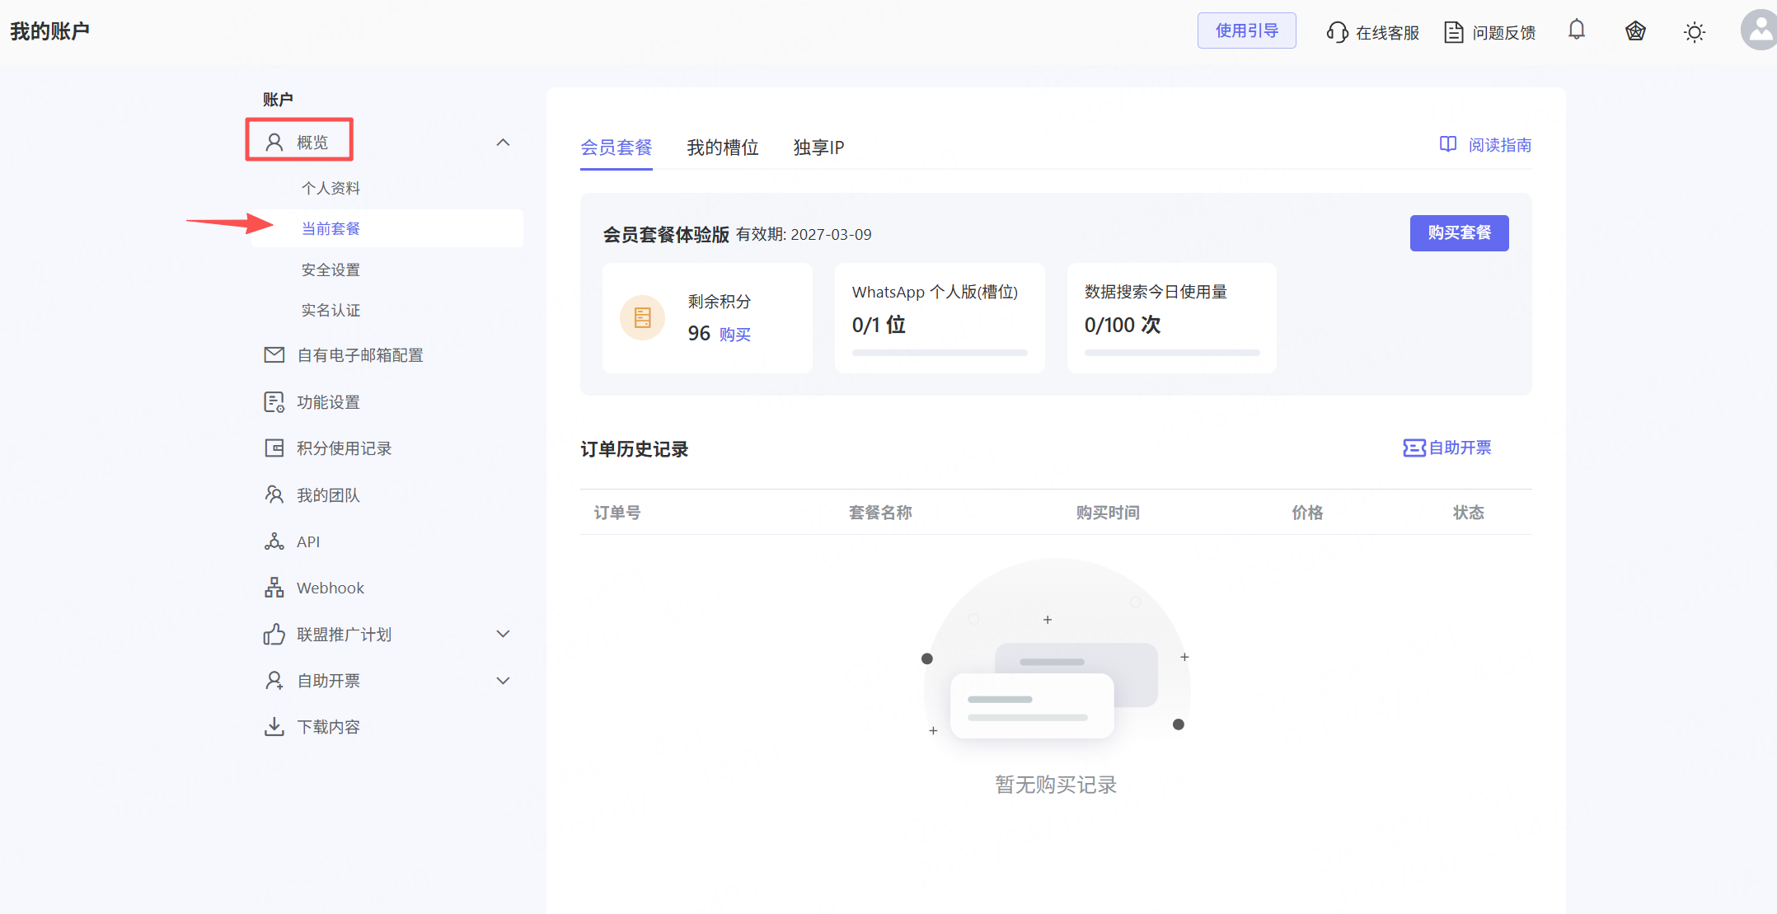This screenshot has width=1777, height=914.
Task: Open online customer service headset icon
Action: [x=1337, y=32]
